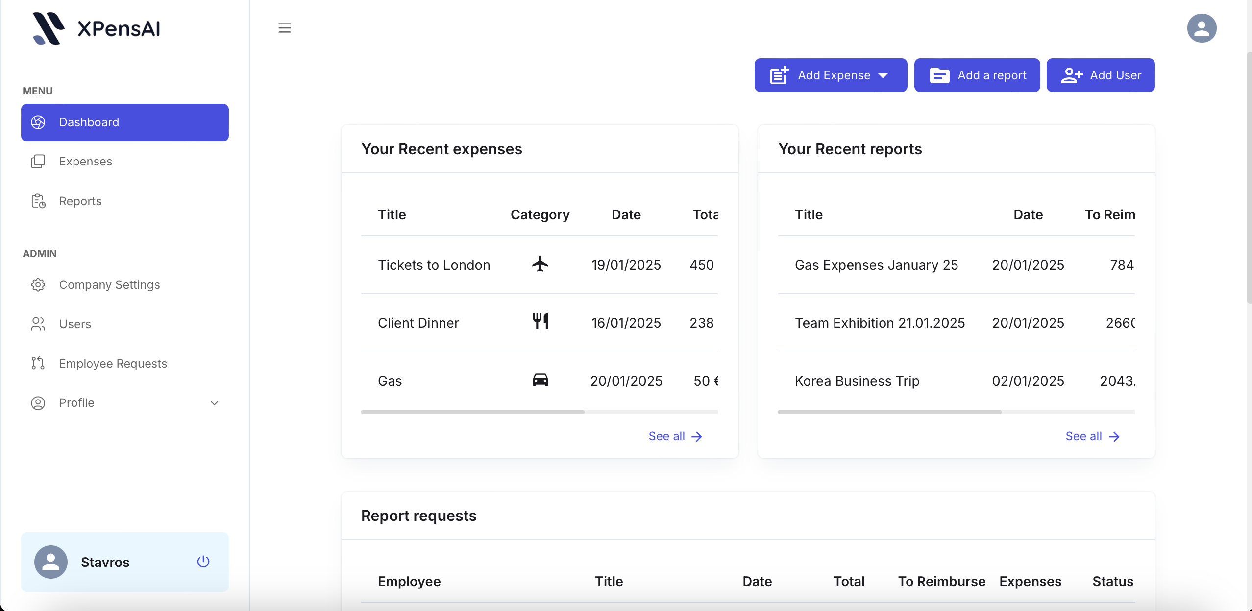Click the fork-and-knife category icon

tap(540, 322)
